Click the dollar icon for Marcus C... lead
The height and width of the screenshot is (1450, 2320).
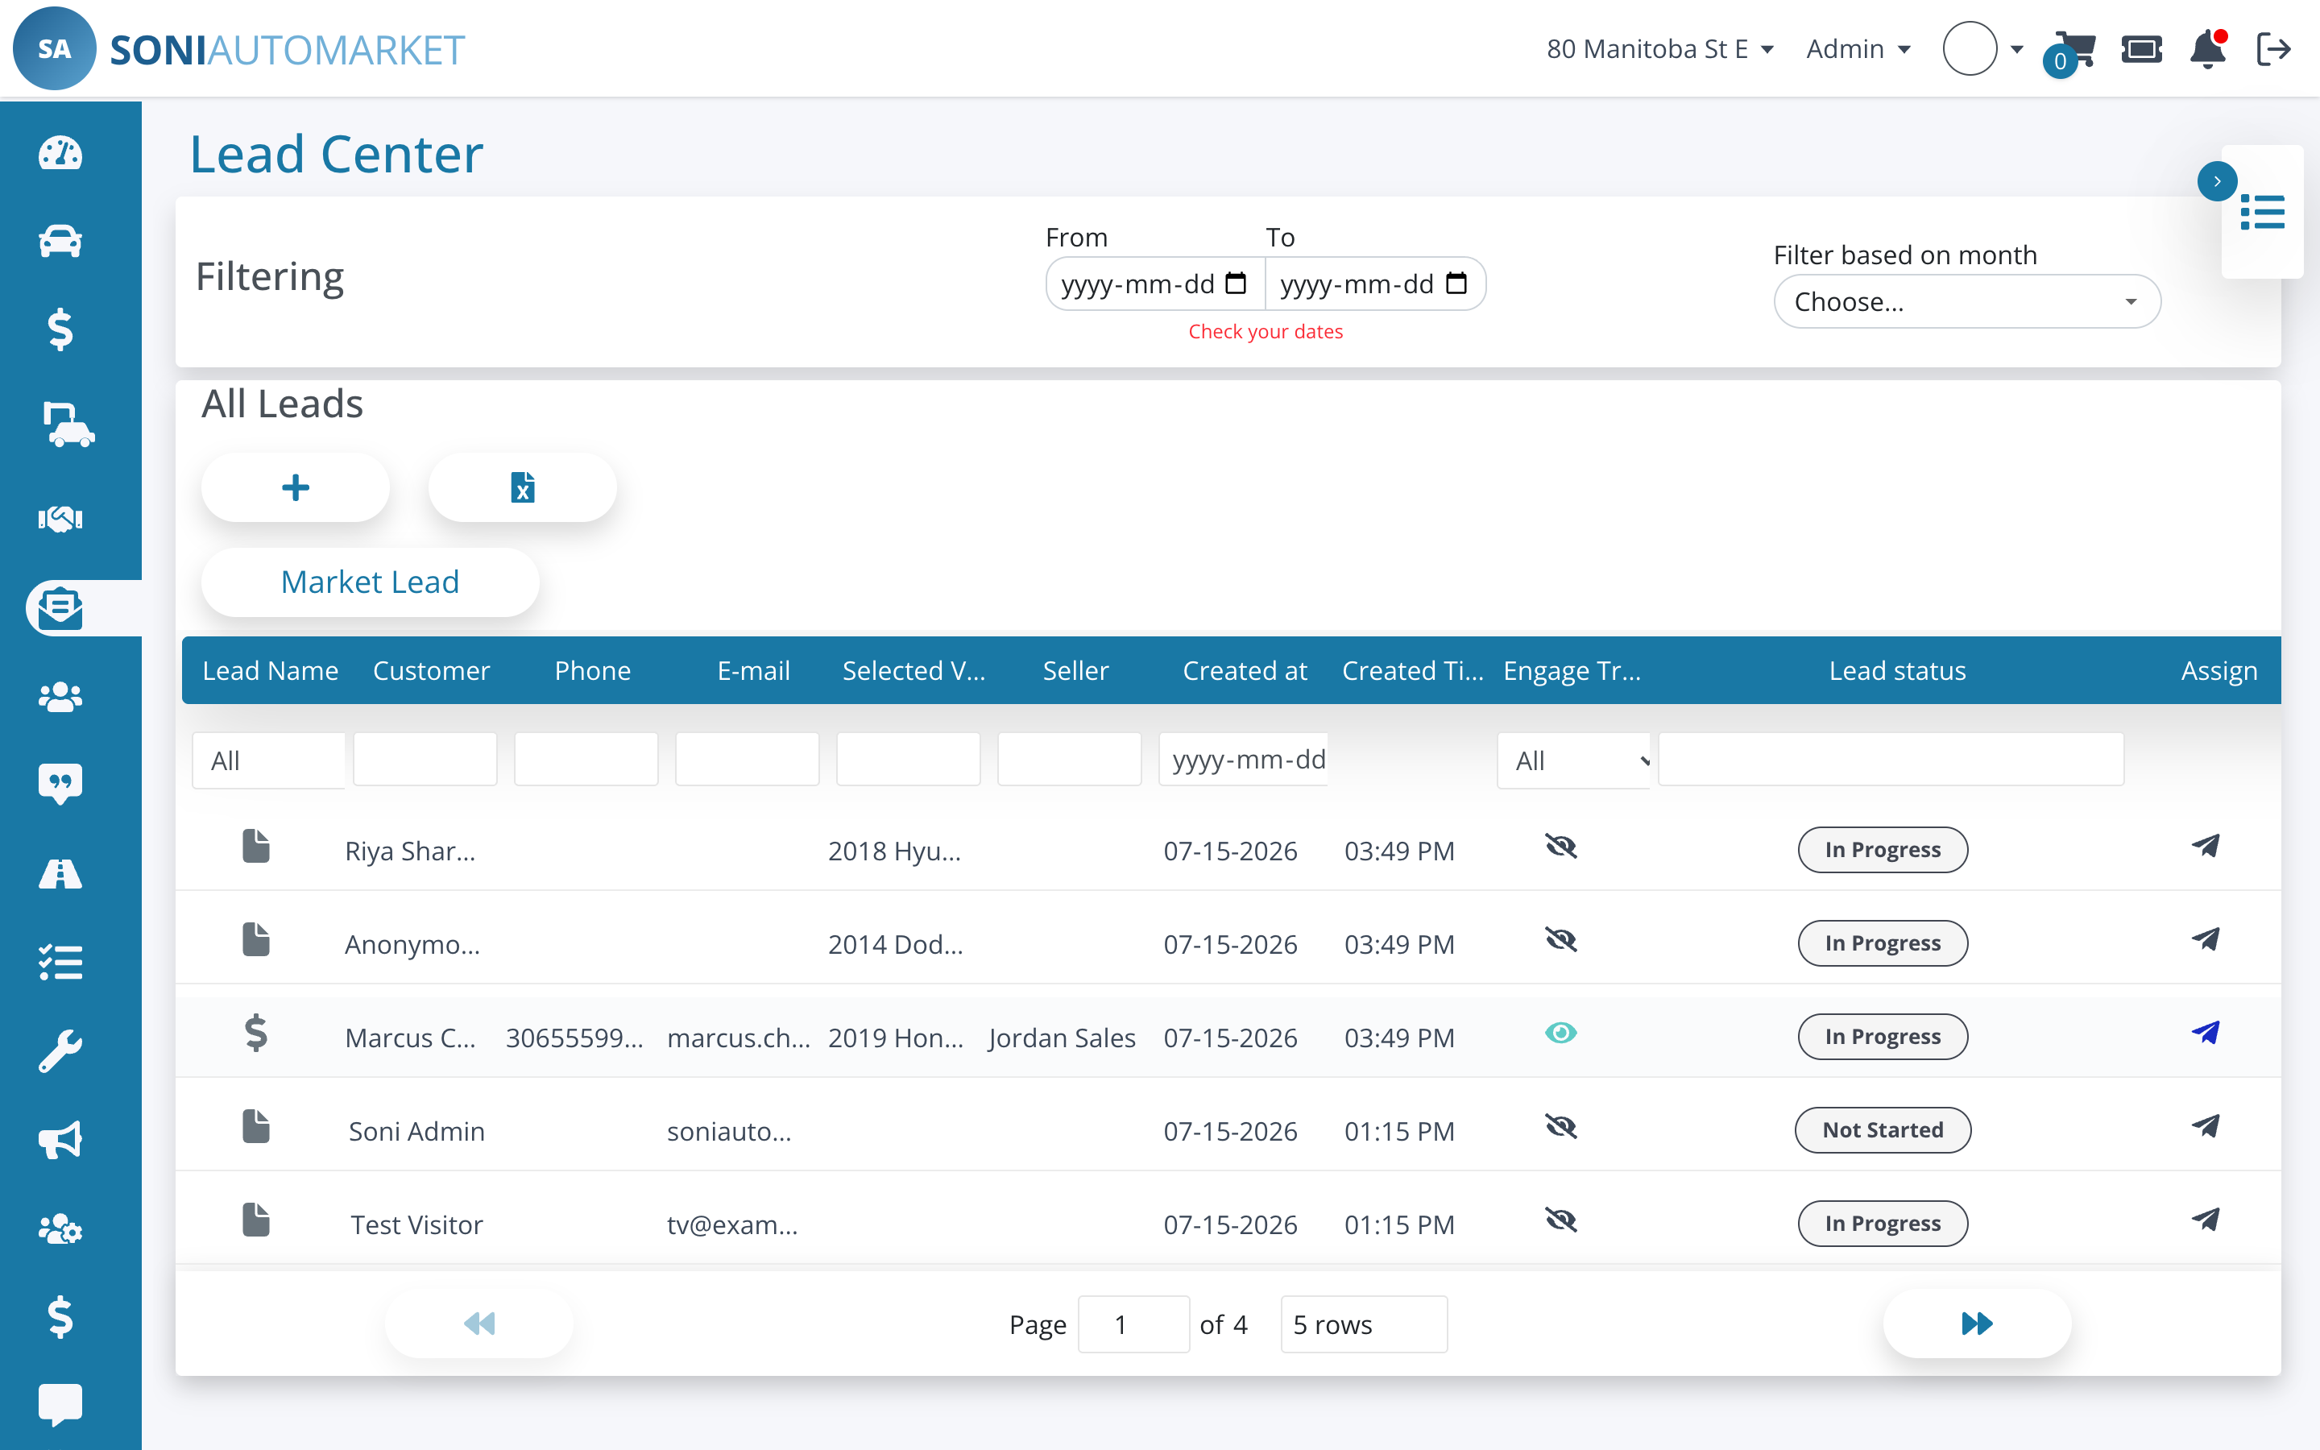(256, 1034)
